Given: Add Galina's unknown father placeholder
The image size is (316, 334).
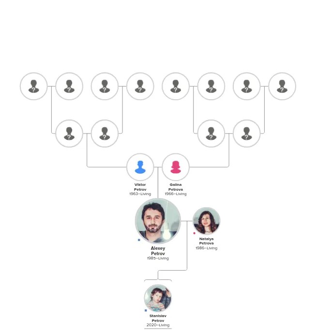Looking at the screenshot, I should (x=211, y=134).
